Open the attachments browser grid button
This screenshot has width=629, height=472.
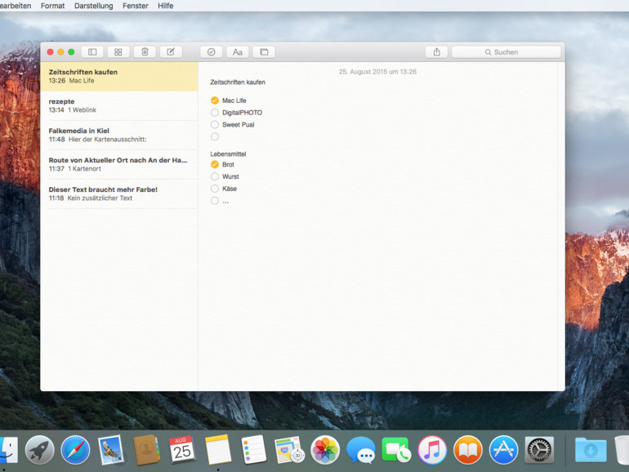coord(118,51)
